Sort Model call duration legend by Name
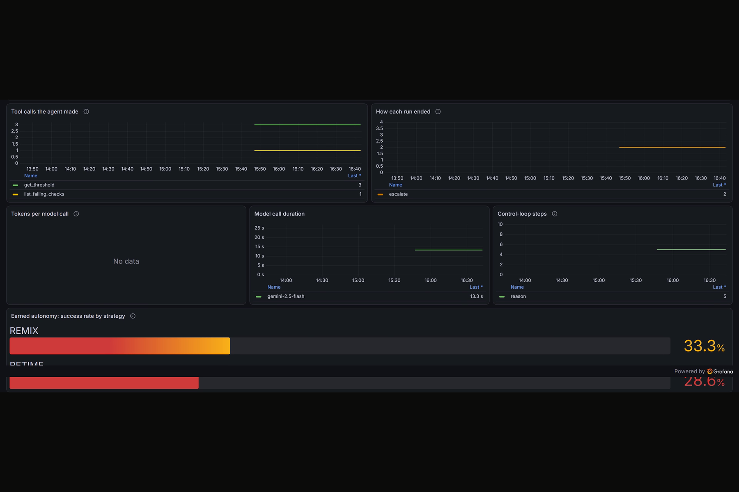This screenshot has height=492, width=739. click(274, 287)
